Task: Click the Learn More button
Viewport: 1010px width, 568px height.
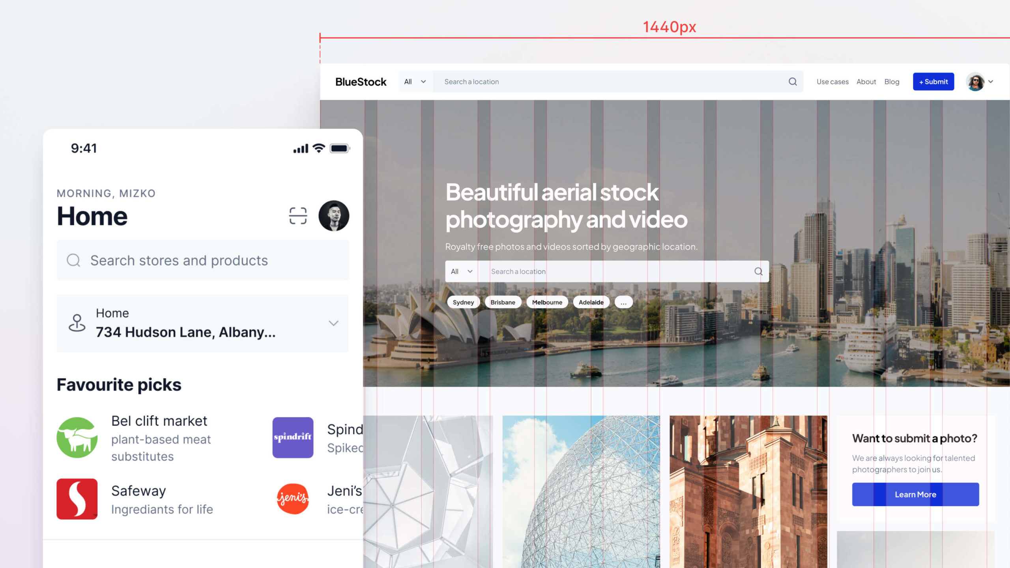Action: click(915, 494)
